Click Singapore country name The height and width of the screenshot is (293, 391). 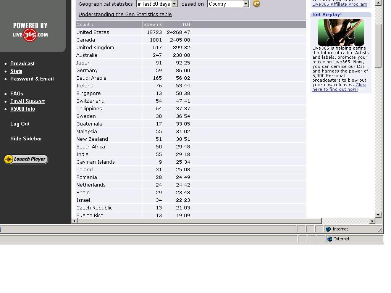[89, 93]
